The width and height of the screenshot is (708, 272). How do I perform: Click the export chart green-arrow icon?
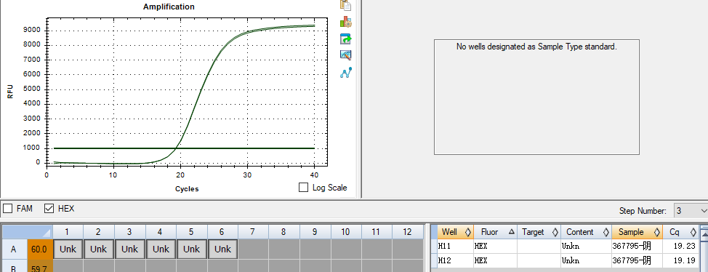pyautogui.click(x=346, y=39)
